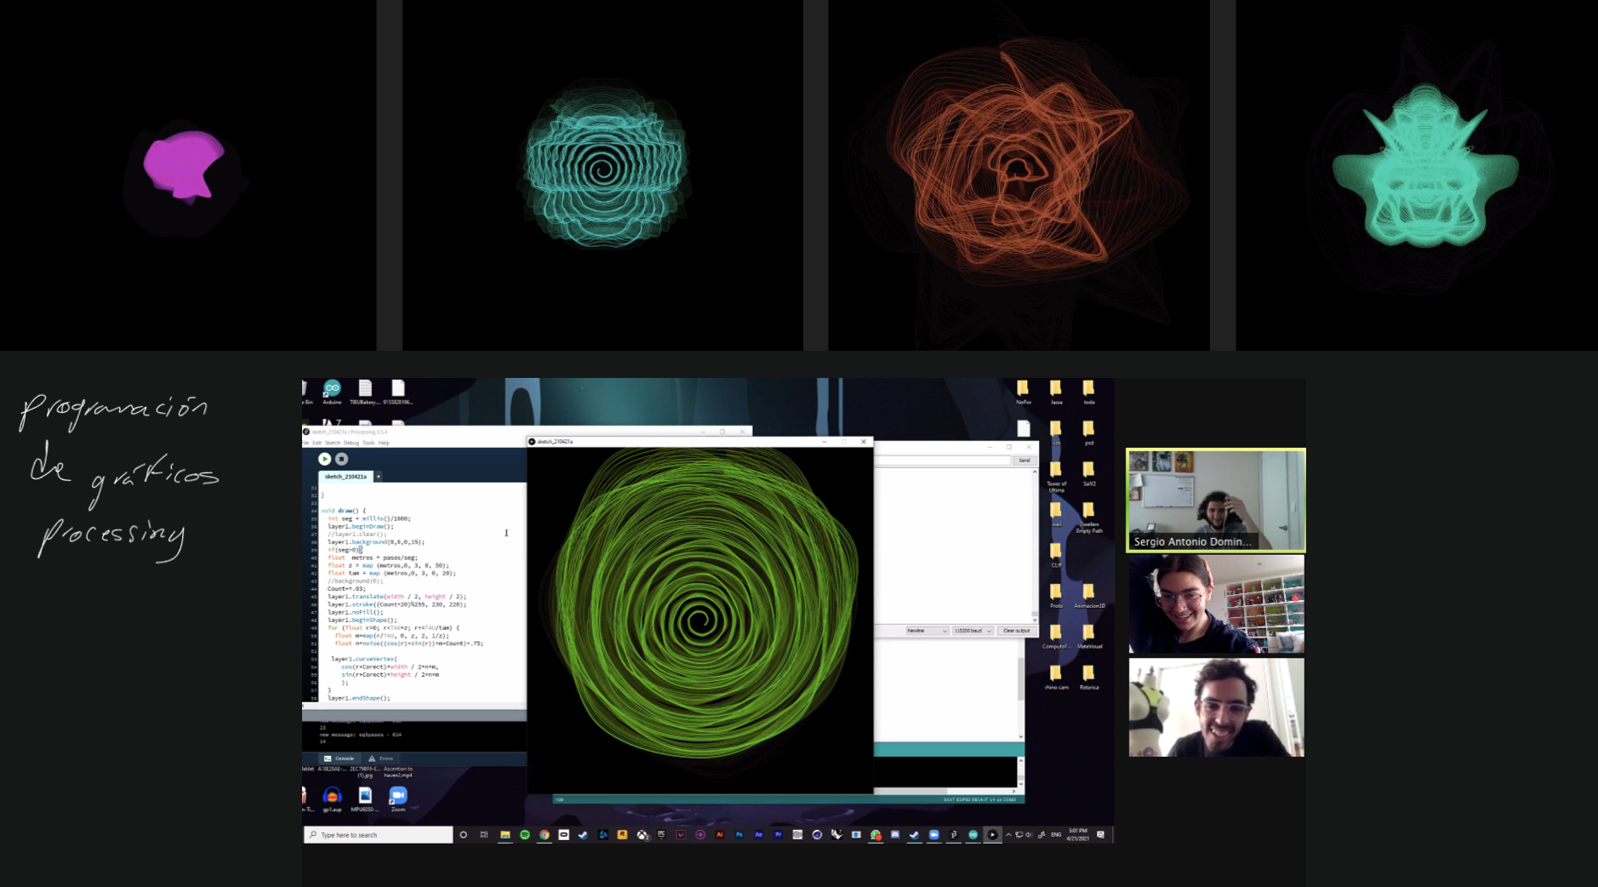Click the serial monitor vertical scrollbar
The image size is (1598, 887).
1035,545
